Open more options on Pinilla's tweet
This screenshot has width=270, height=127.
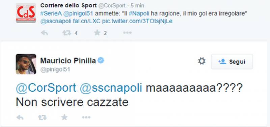click(86, 117)
